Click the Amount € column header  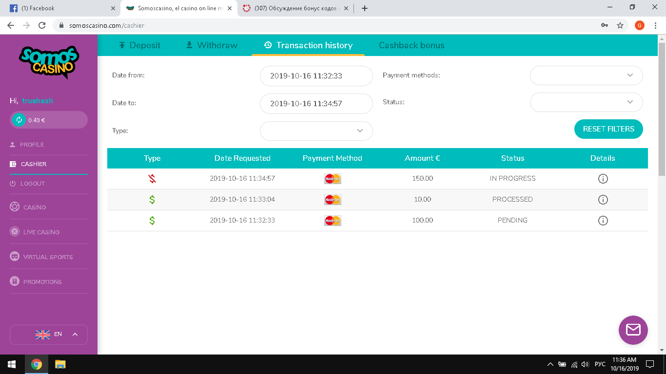click(422, 158)
